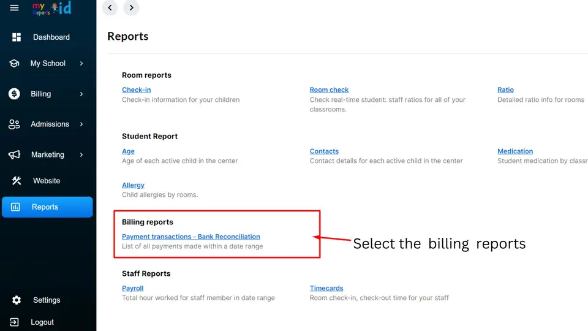Click 'Student medication by' description text
Viewport: 588px width, 331px height.
pos(542,161)
